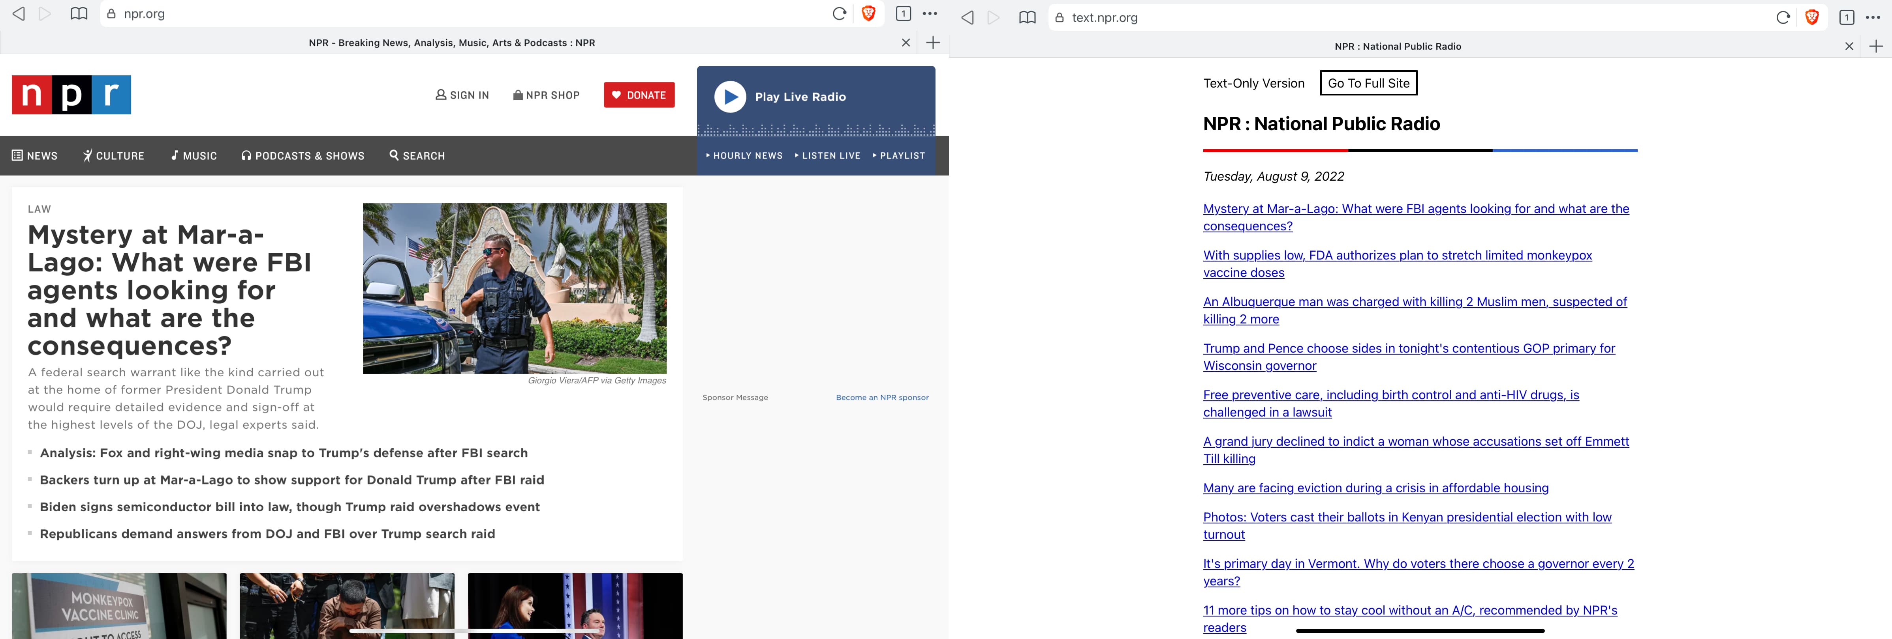The image size is (1892, 639).
Task: Go forward in the npr.org browser window
Action: pyautogui.click(x=45, y=14)
